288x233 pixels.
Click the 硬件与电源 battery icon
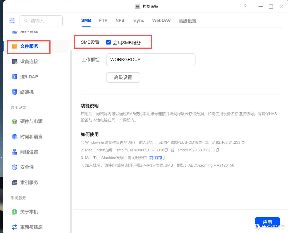coord(14,121)
